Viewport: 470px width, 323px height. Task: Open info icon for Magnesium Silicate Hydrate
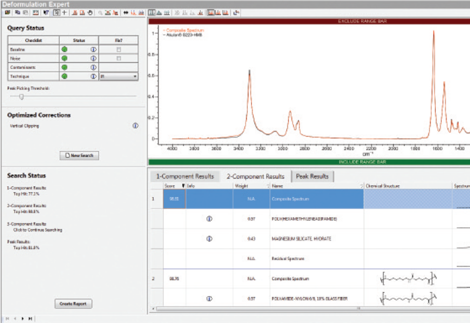tap(210, 239)
